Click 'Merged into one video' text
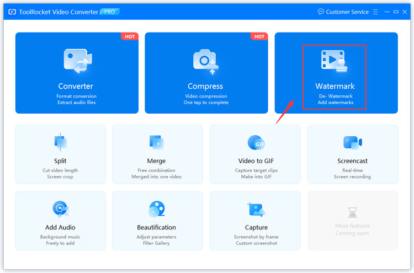Viewport: 414px width, 273px height. click(x=156, y=176)
